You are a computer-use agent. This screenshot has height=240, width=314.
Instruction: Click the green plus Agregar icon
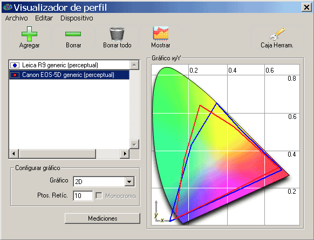[x=30, y=34]
